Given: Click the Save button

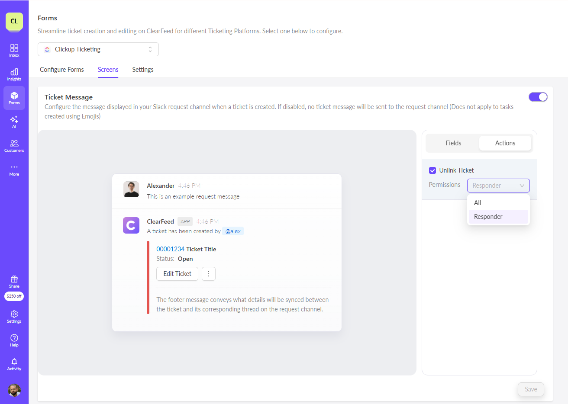Looking at the screenshot, I should [x=531, y=389].
